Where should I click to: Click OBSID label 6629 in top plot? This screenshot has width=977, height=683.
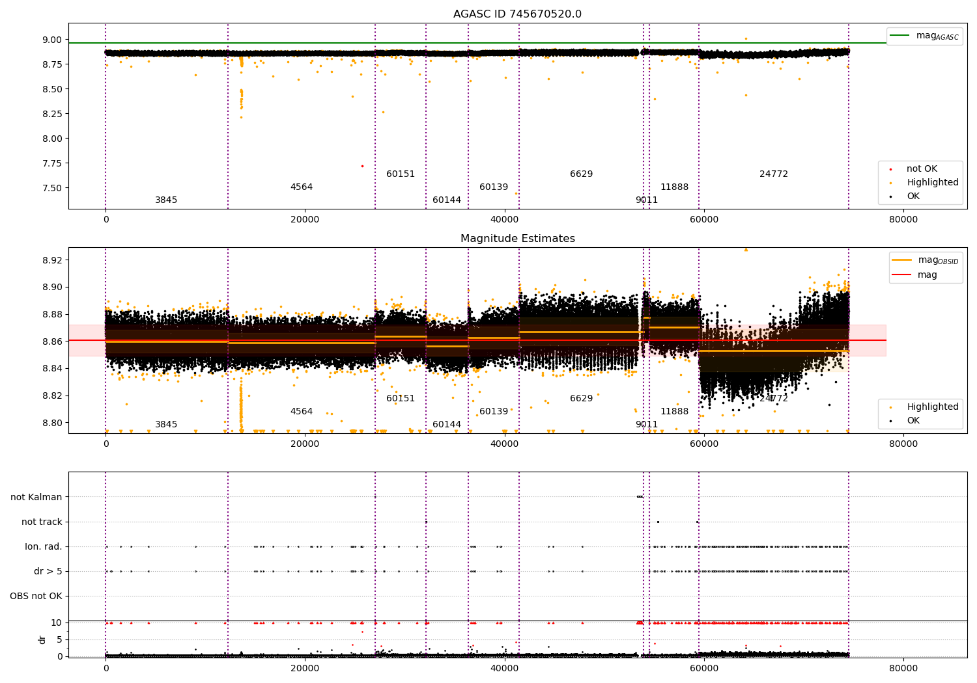[x=582, y=174]
